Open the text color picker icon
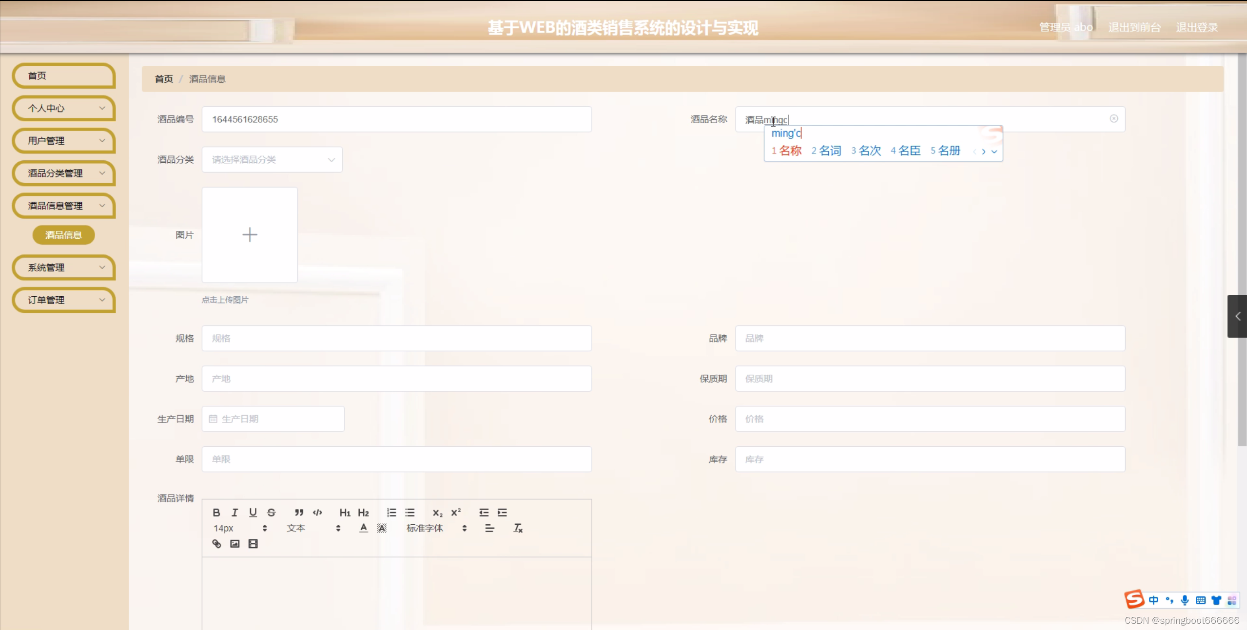1247x630 pixels. (363, 528)
